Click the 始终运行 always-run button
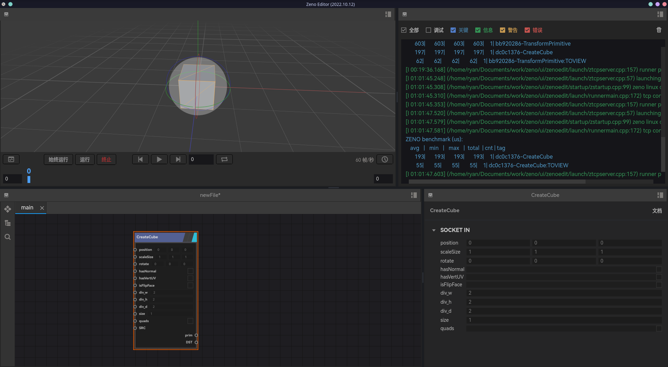 [x=58, y=159]
